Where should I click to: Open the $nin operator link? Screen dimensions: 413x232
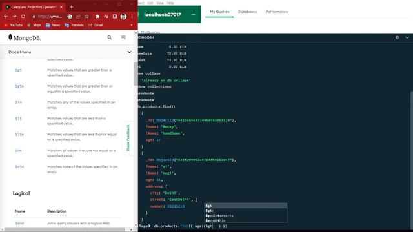coord(19,166)
